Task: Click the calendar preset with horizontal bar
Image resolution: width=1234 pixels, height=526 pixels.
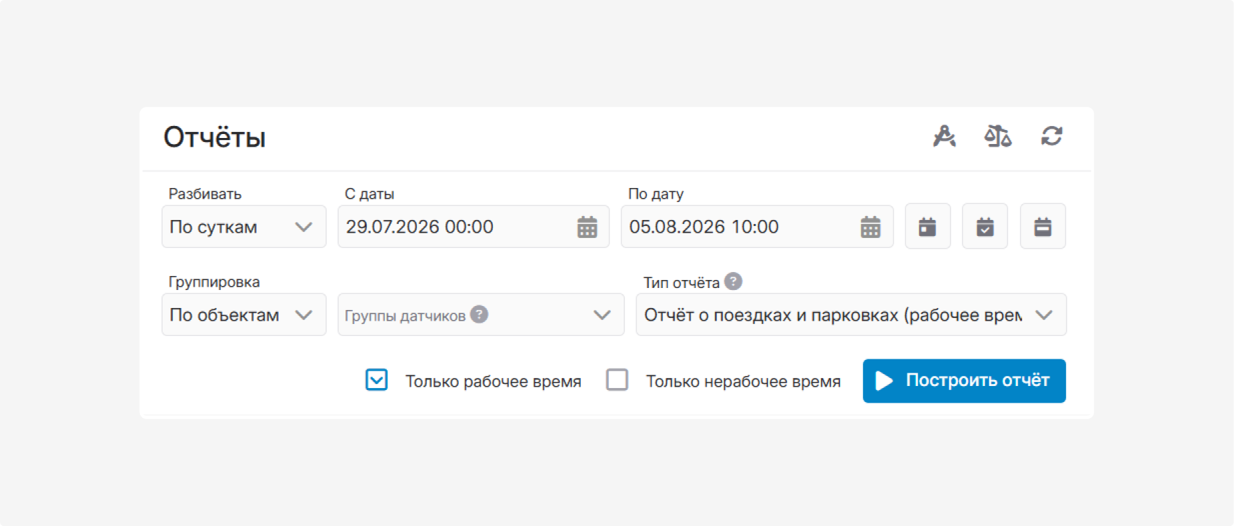Action: point(1043,227)
